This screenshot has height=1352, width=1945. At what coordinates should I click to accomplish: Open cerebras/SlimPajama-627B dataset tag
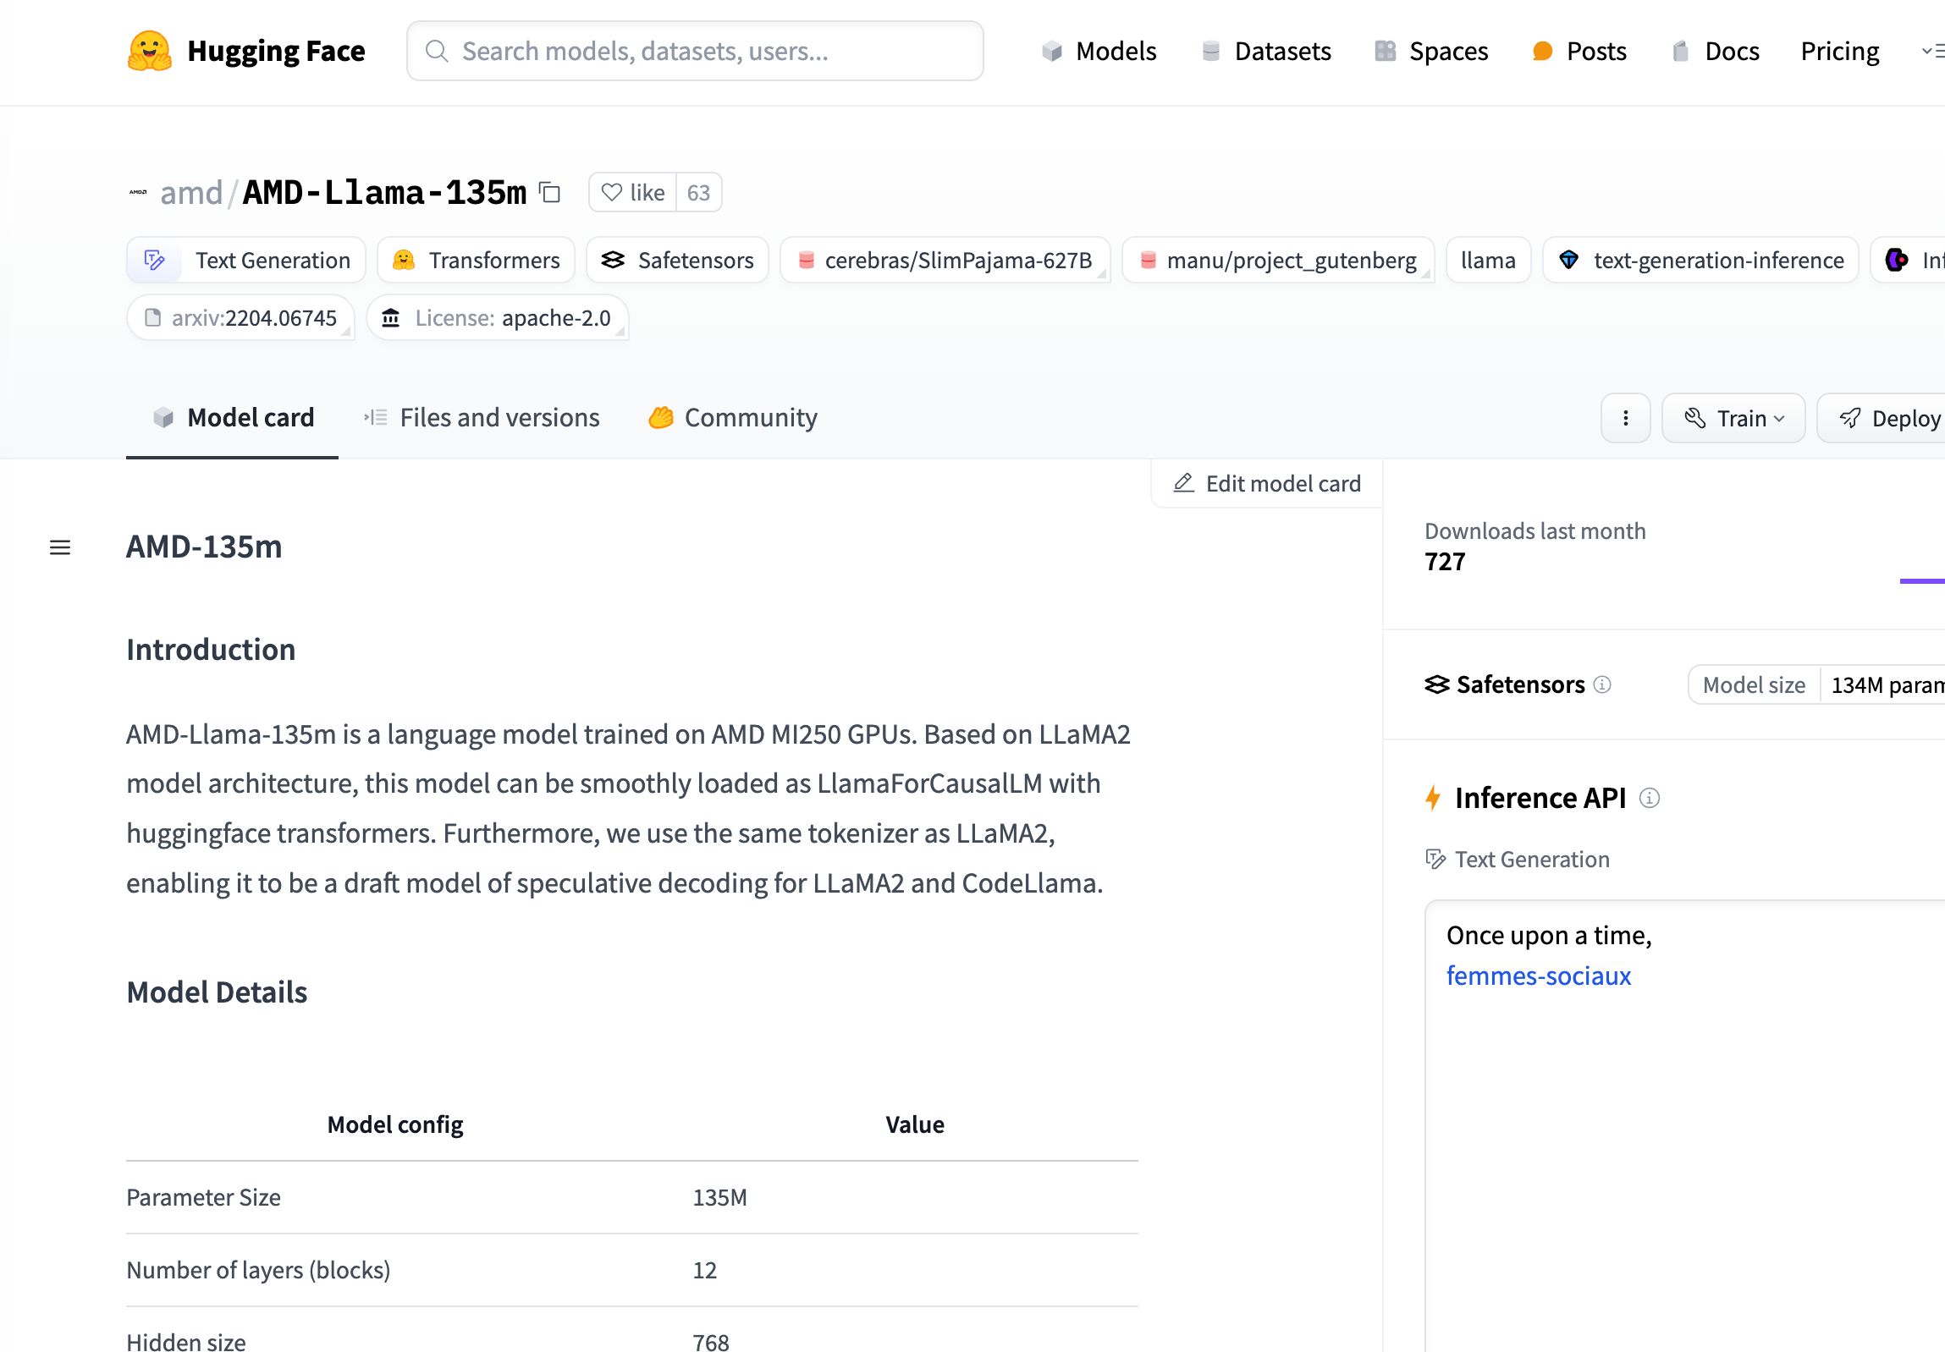(x=945, y=260)
